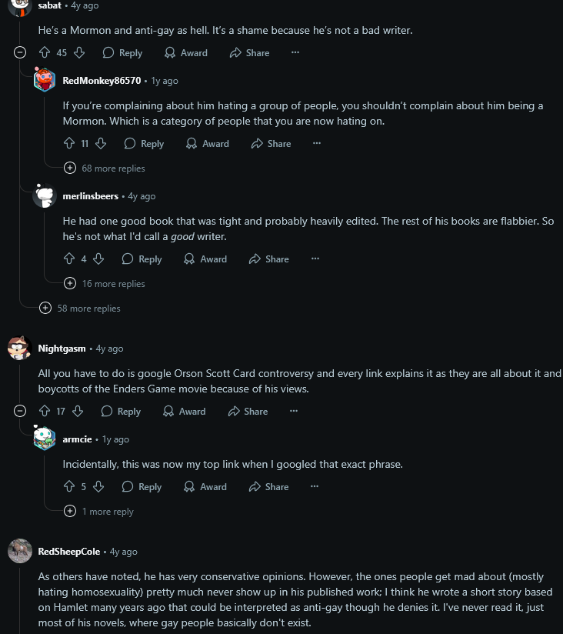Upvote RedMonkey86570's reply
Viewport: 563px width, 634px height.
tap(69, 144)
